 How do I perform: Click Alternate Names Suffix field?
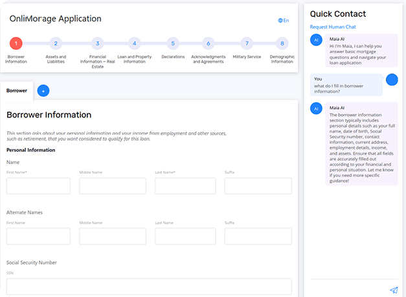pos(258,236)
